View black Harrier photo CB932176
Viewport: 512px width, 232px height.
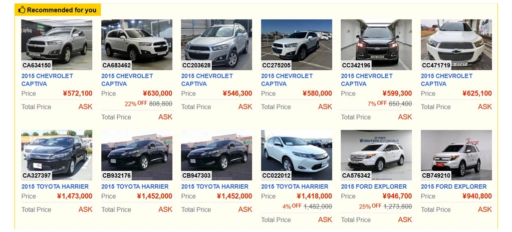click(136, 154)
